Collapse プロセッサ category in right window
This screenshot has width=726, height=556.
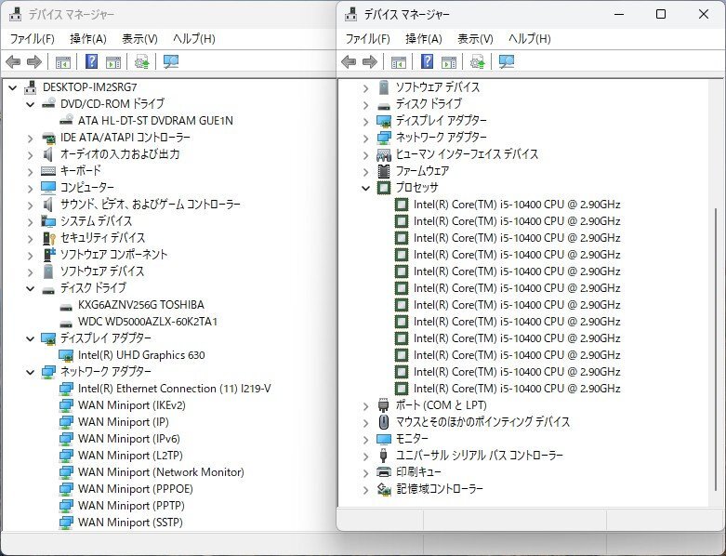pos(365,188)
